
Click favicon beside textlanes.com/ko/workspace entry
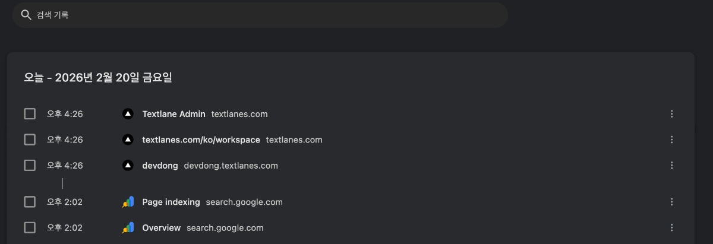click(127, 140)
